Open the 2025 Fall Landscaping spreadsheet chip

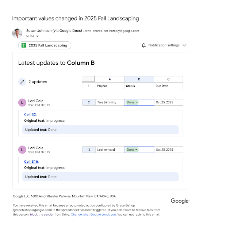(45, 45)
